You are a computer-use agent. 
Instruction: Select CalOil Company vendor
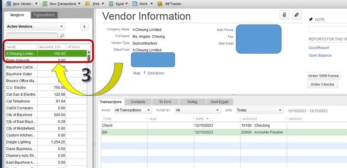pyautogui.click(x=46, y=108)
